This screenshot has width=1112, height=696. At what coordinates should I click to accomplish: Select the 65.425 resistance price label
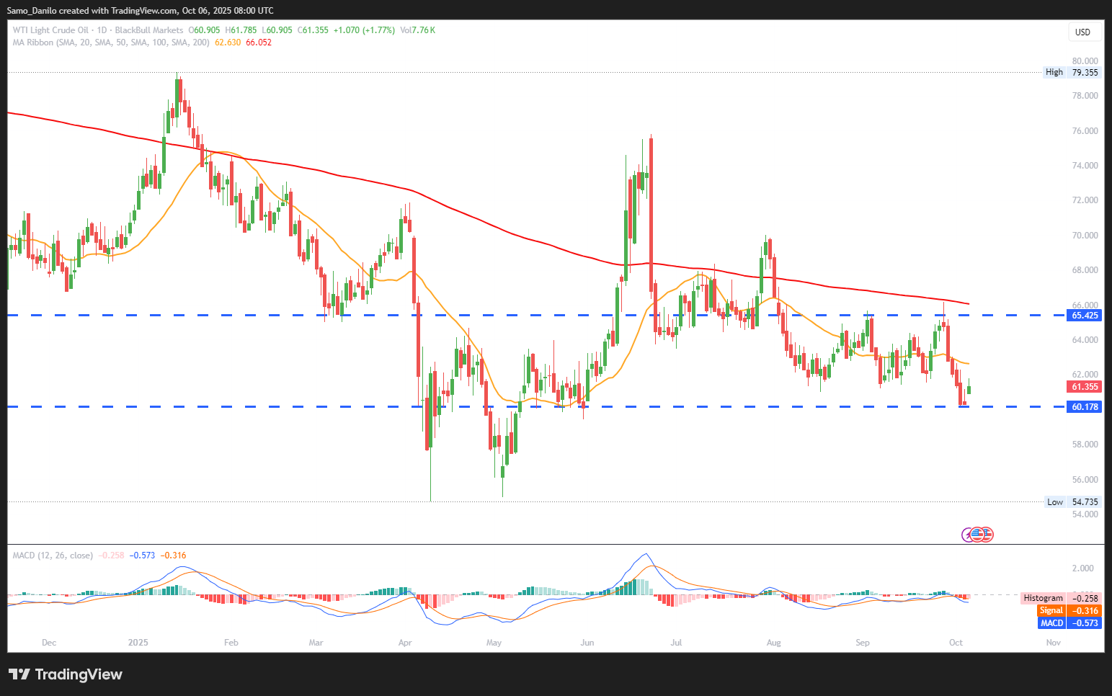click(1084, 316)
